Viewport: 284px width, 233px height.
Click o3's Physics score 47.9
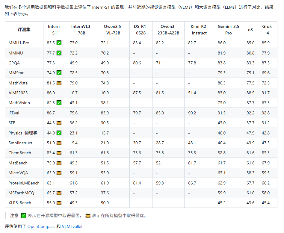[250, 133]
